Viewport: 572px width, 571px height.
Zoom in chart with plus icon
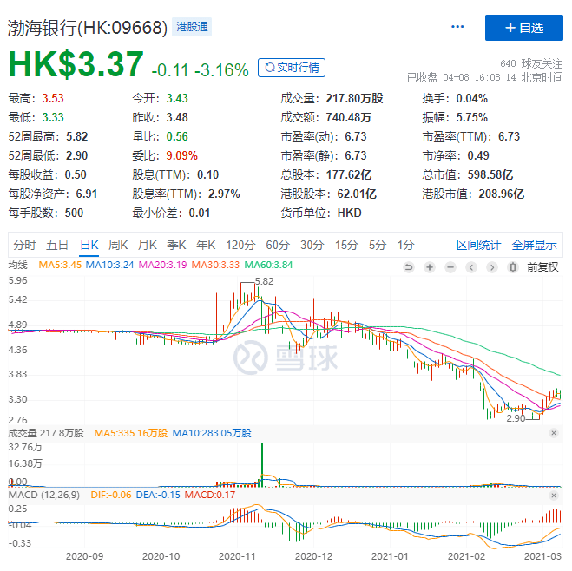[430, 267]
